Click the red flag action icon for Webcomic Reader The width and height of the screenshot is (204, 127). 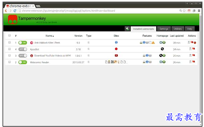[x=194, y=62]
